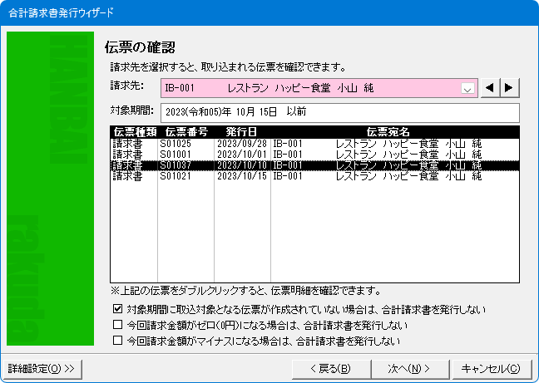
Task: Click the キャンセル(C) button
Action: [491, 369]
